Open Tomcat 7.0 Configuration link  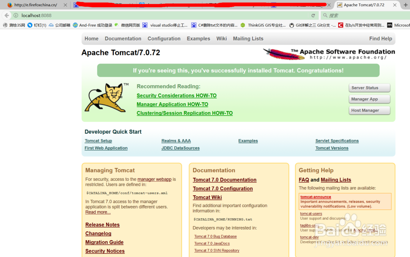[x=223, y=189]
